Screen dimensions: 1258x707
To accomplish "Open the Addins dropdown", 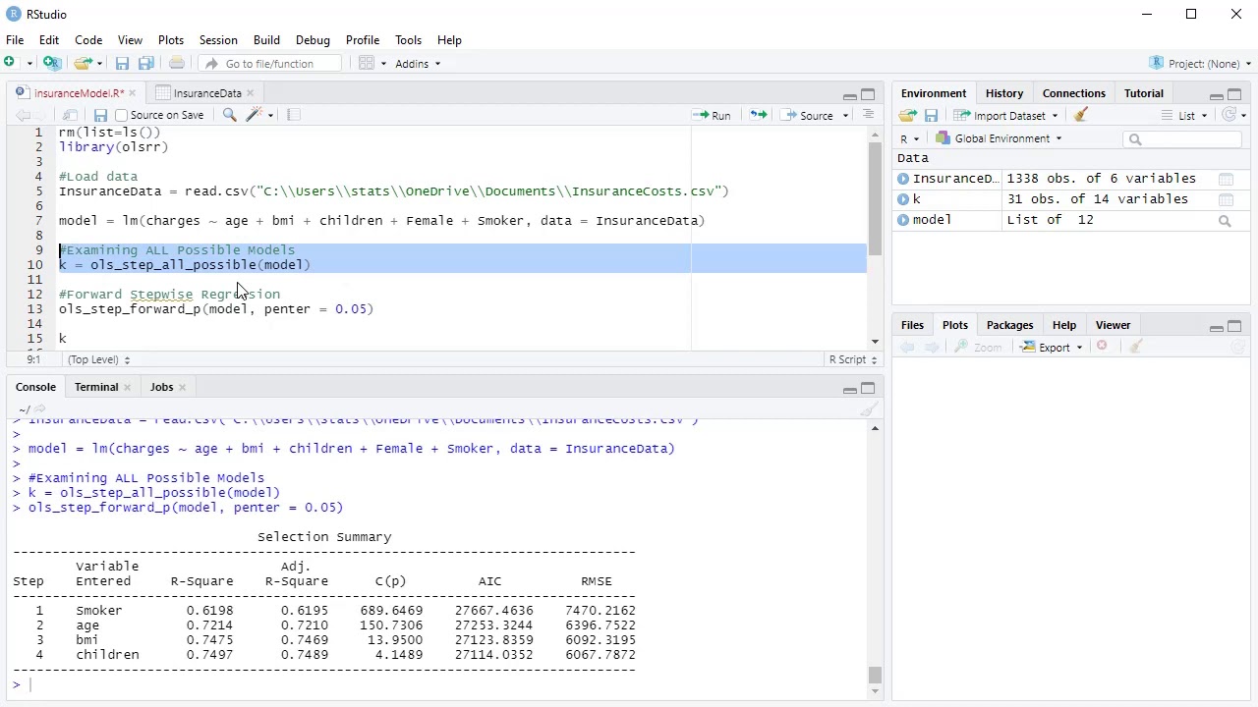I will tap(419, 64).
